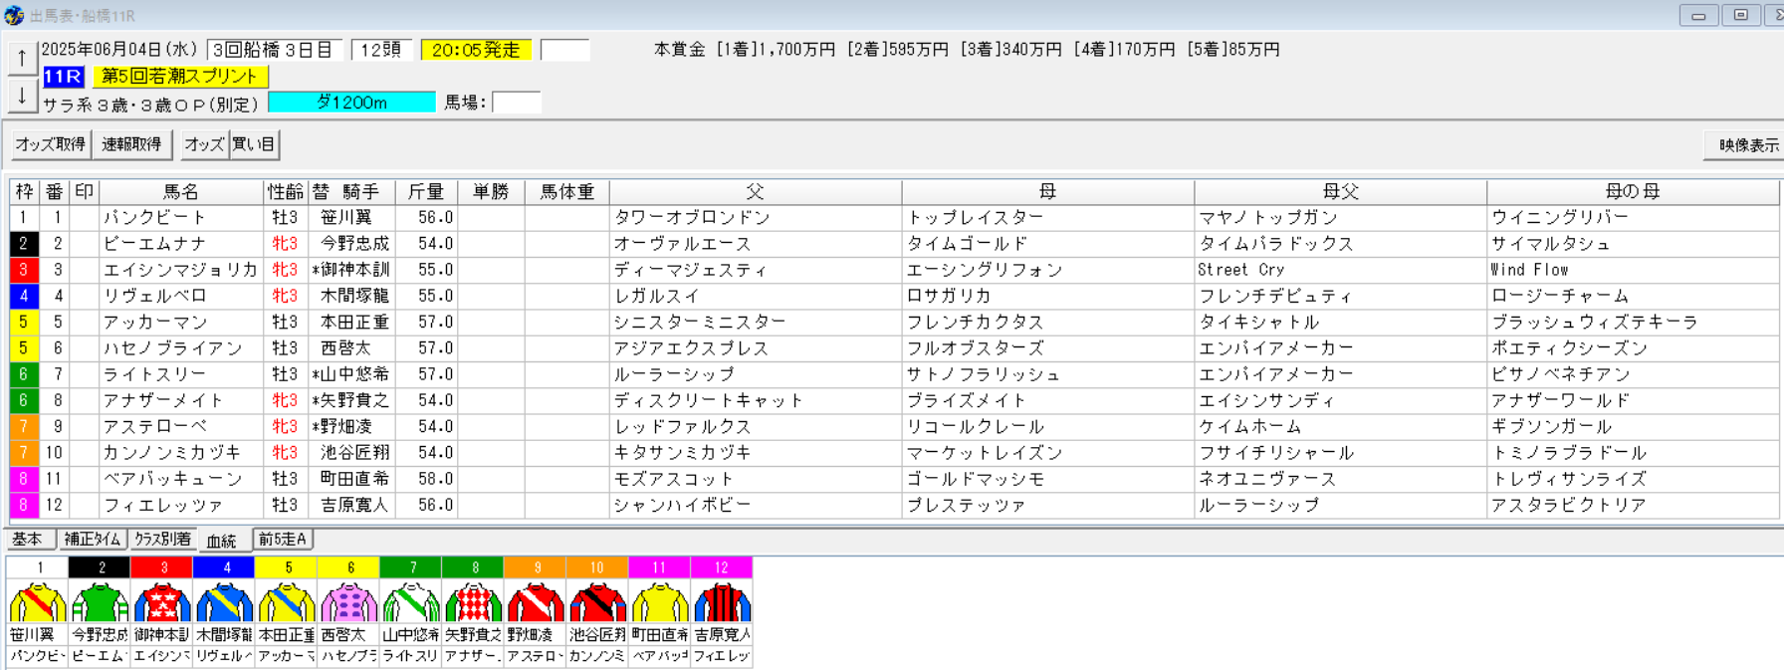Click dam トップレイスター

(976, 218)
